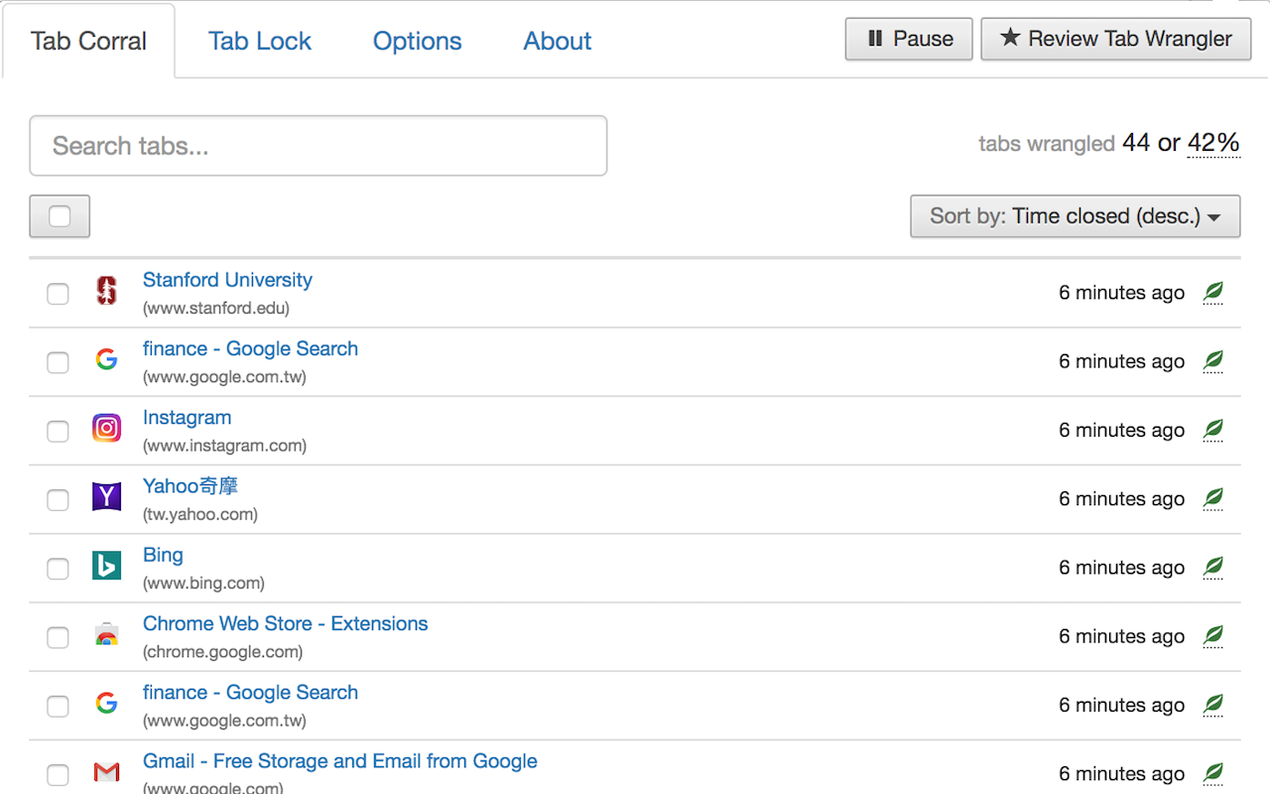
Task: Switch to the Tab Lock tab
Action: [260, 41]
